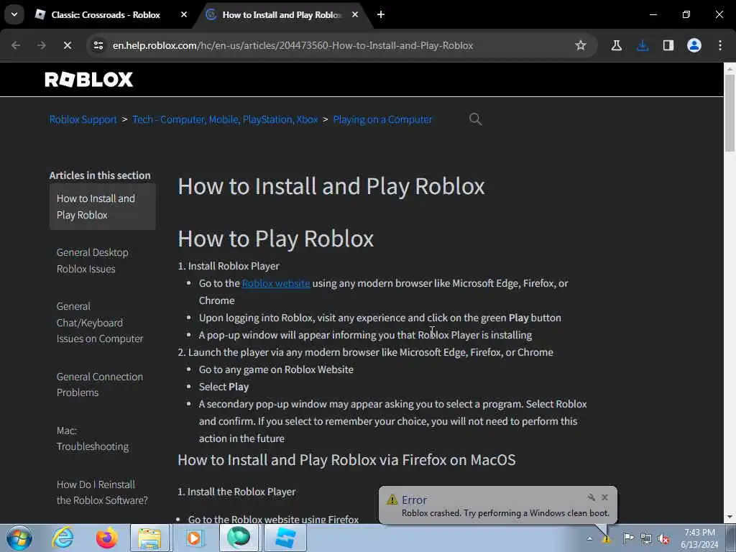This screenshot has height=552, width=736.
Task: Open the network status tray icon
Action: (646, 539)
